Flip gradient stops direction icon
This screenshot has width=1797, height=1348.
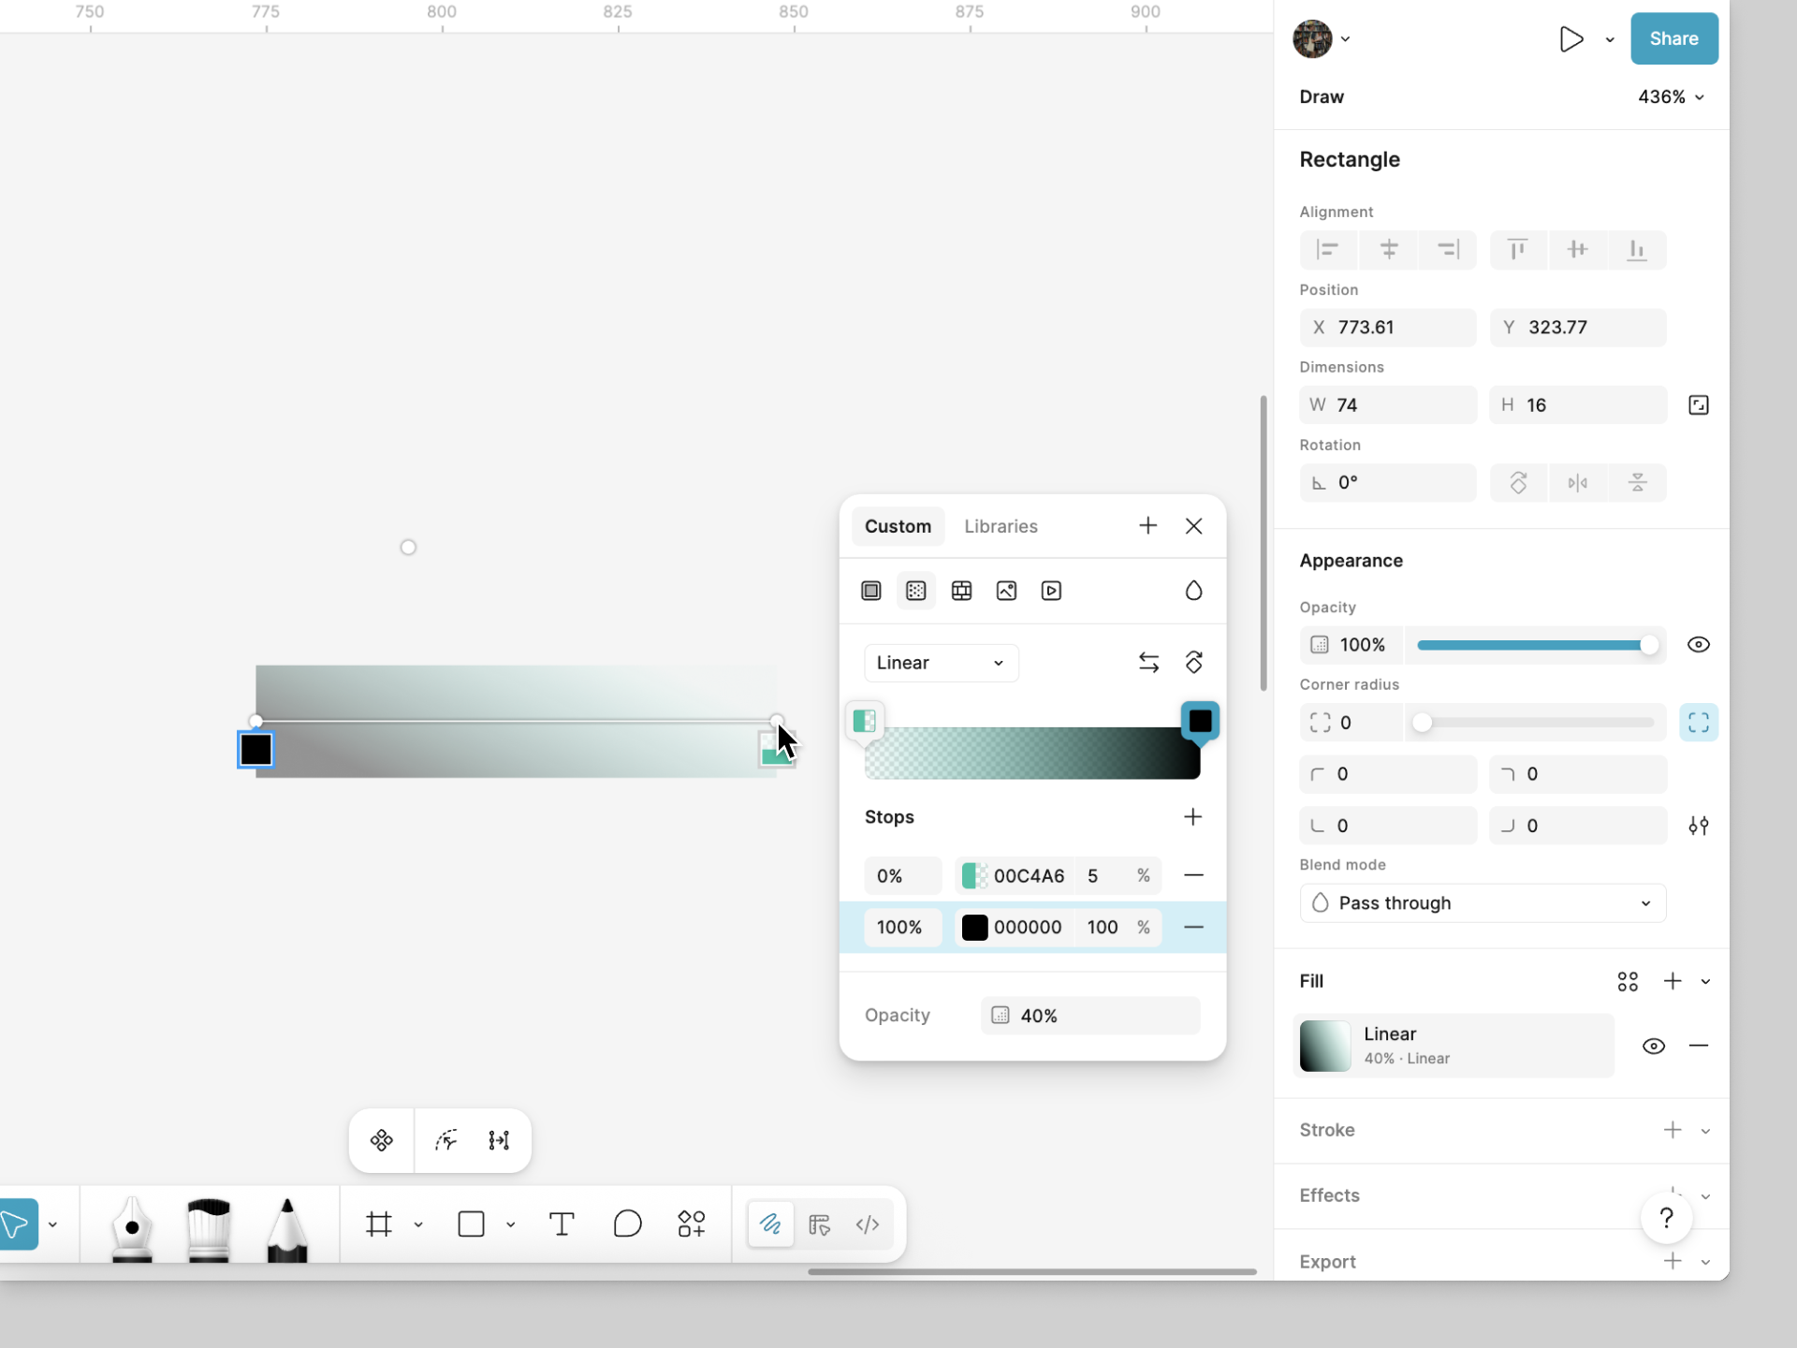(1148, 663)
